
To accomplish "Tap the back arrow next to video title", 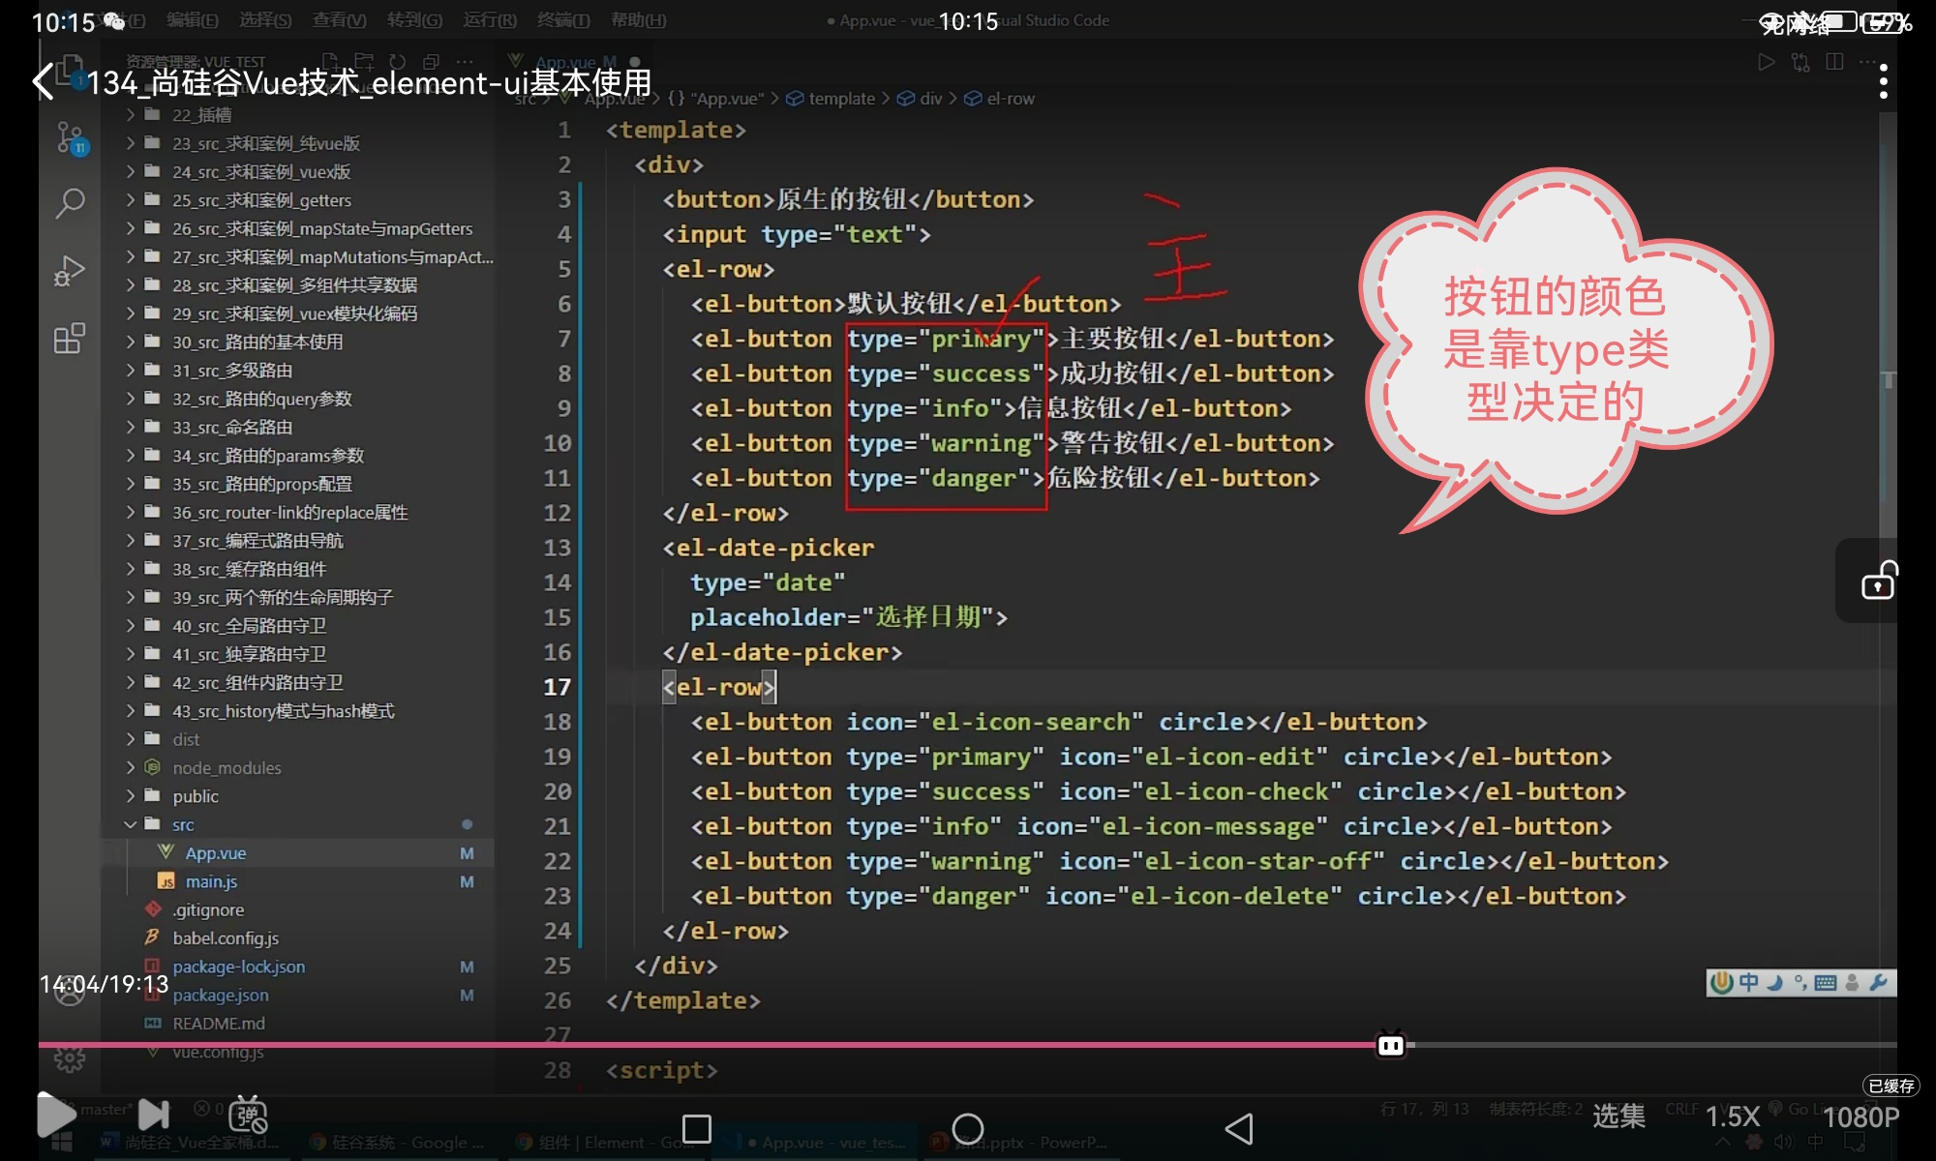I will coord(44,81).
